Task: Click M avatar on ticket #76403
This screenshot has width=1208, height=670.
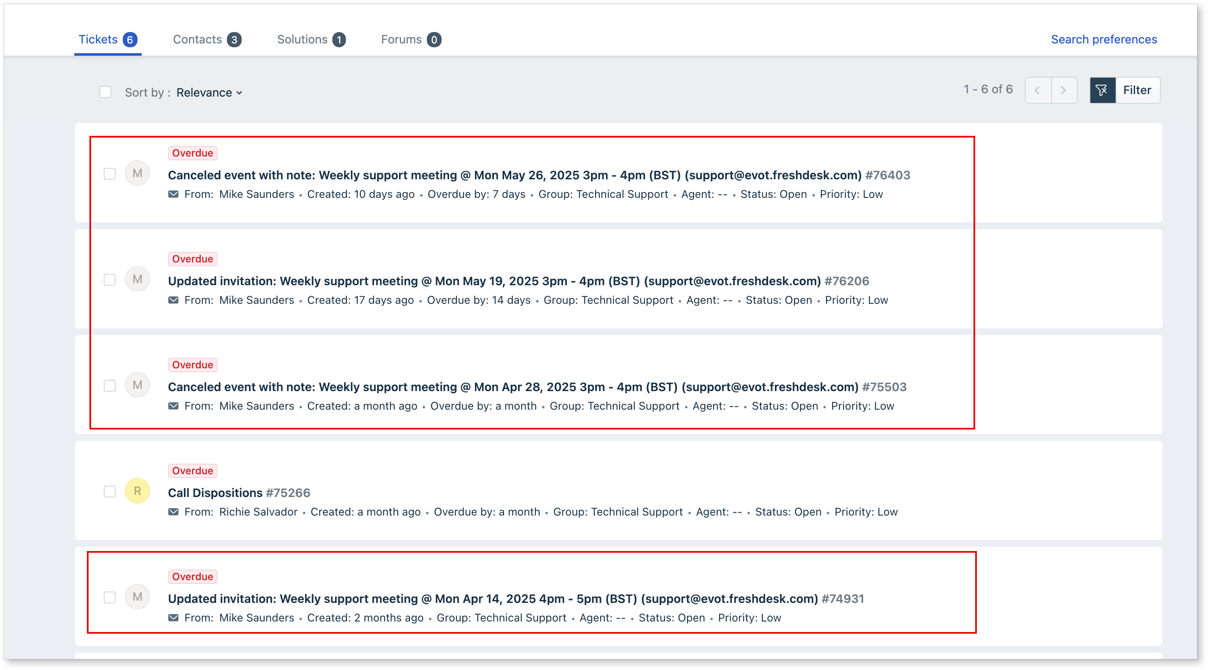Action: click(138, 173)
